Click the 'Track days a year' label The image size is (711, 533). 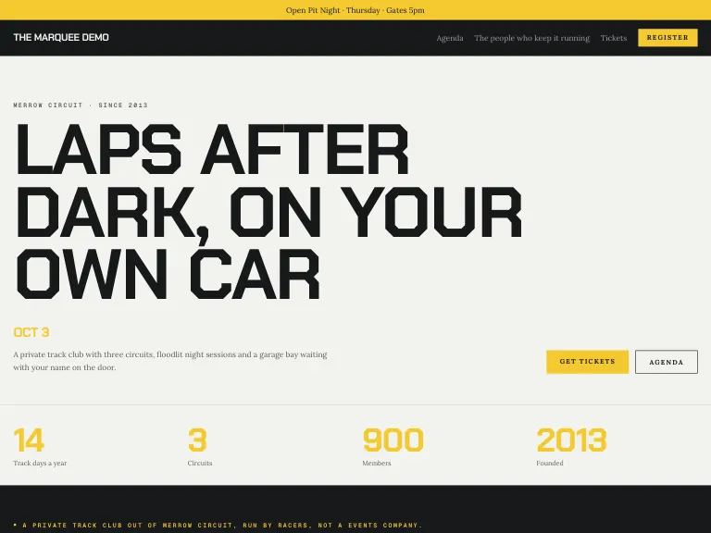(x=40, y=463)
